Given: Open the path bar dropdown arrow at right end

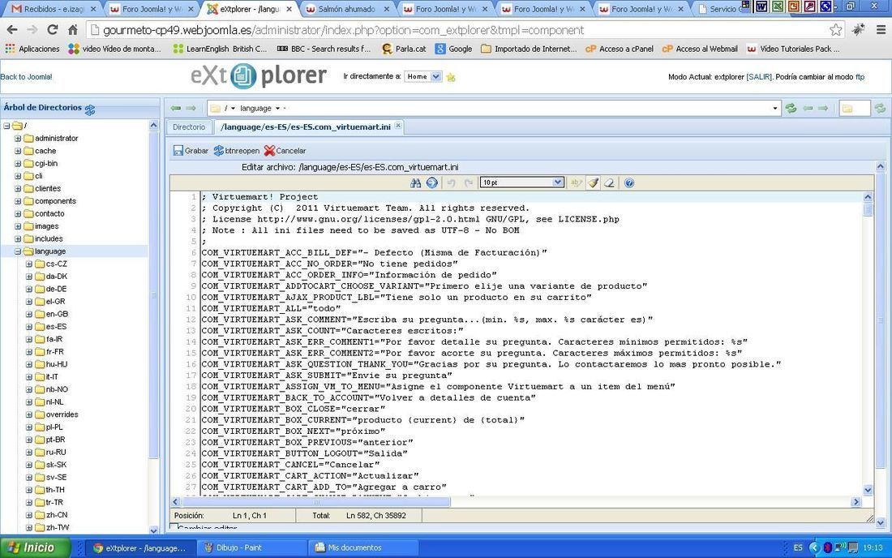Looking at the screenshot, I should (774, 108).
